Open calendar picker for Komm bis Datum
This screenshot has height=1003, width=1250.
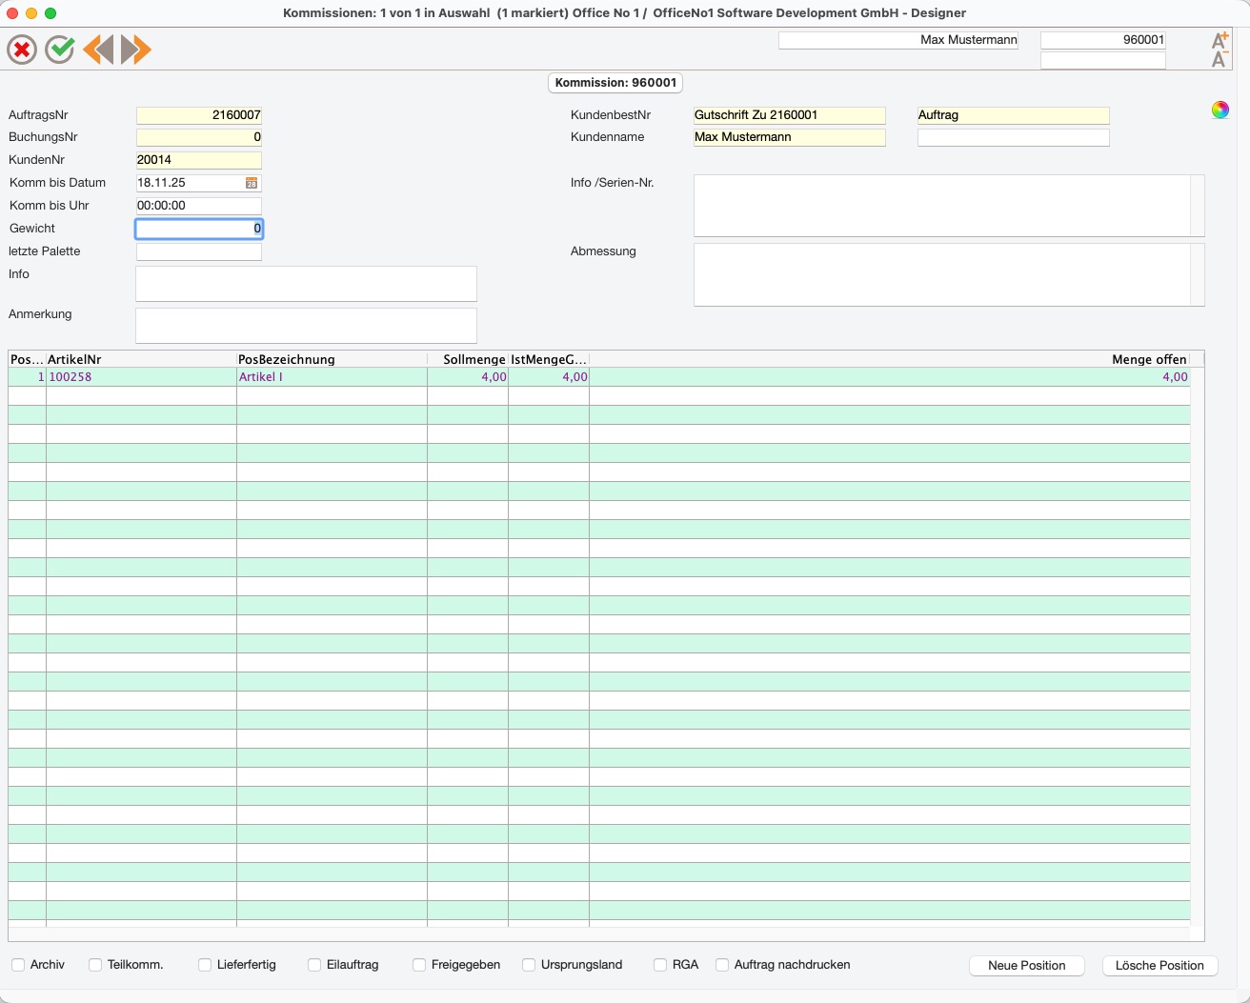pyautogui.click(x=252, y=183)
